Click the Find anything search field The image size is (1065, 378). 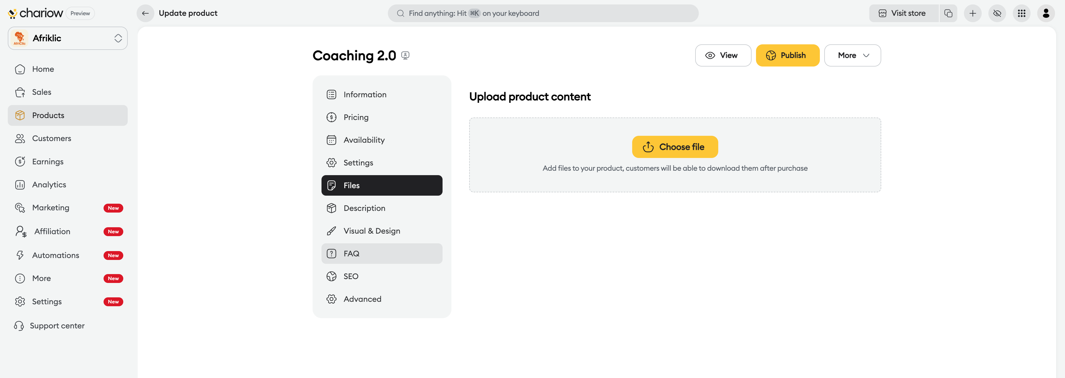point(543,13)
